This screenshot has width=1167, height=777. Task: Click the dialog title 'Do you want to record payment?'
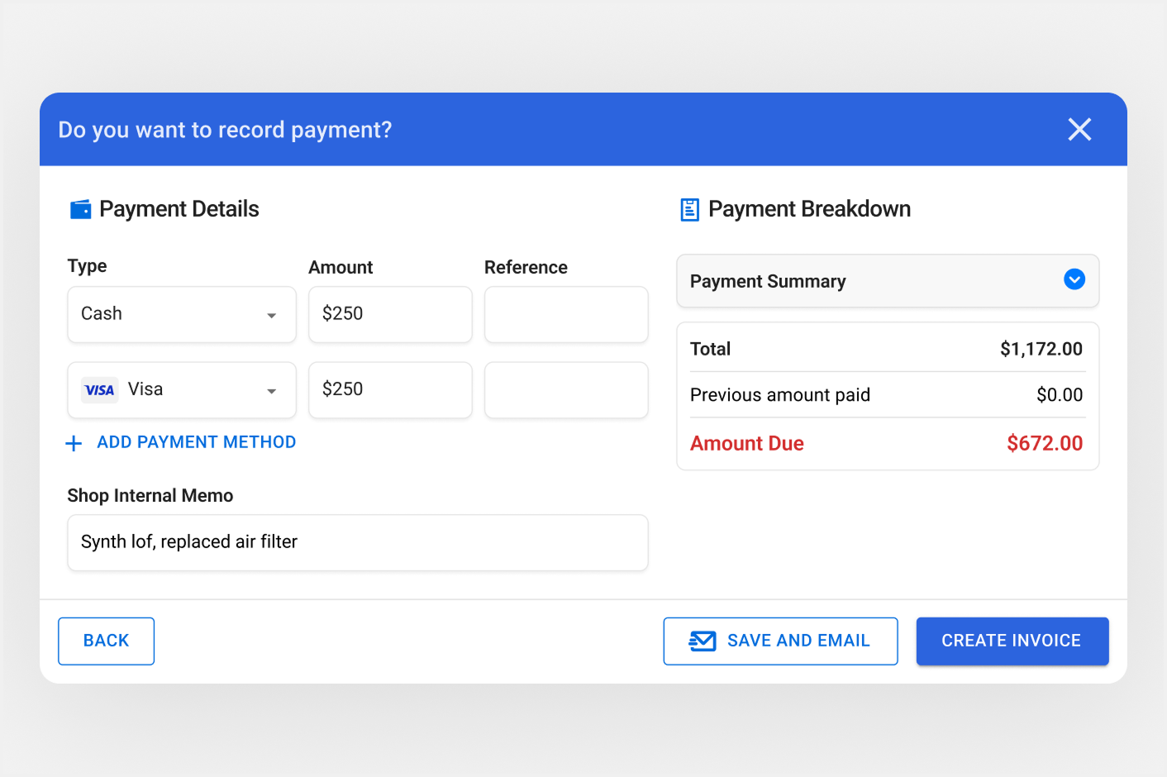pyautogui.click(x=225, y=131)
